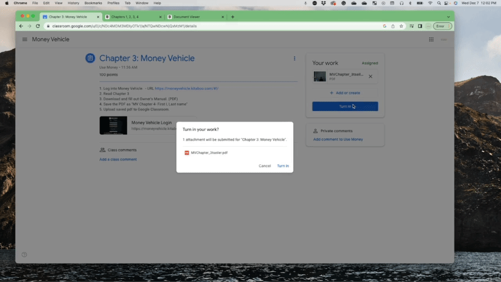Screen dimensions: 501x282
Task: Open a new tab with the plus button
Action: (233, 17)
